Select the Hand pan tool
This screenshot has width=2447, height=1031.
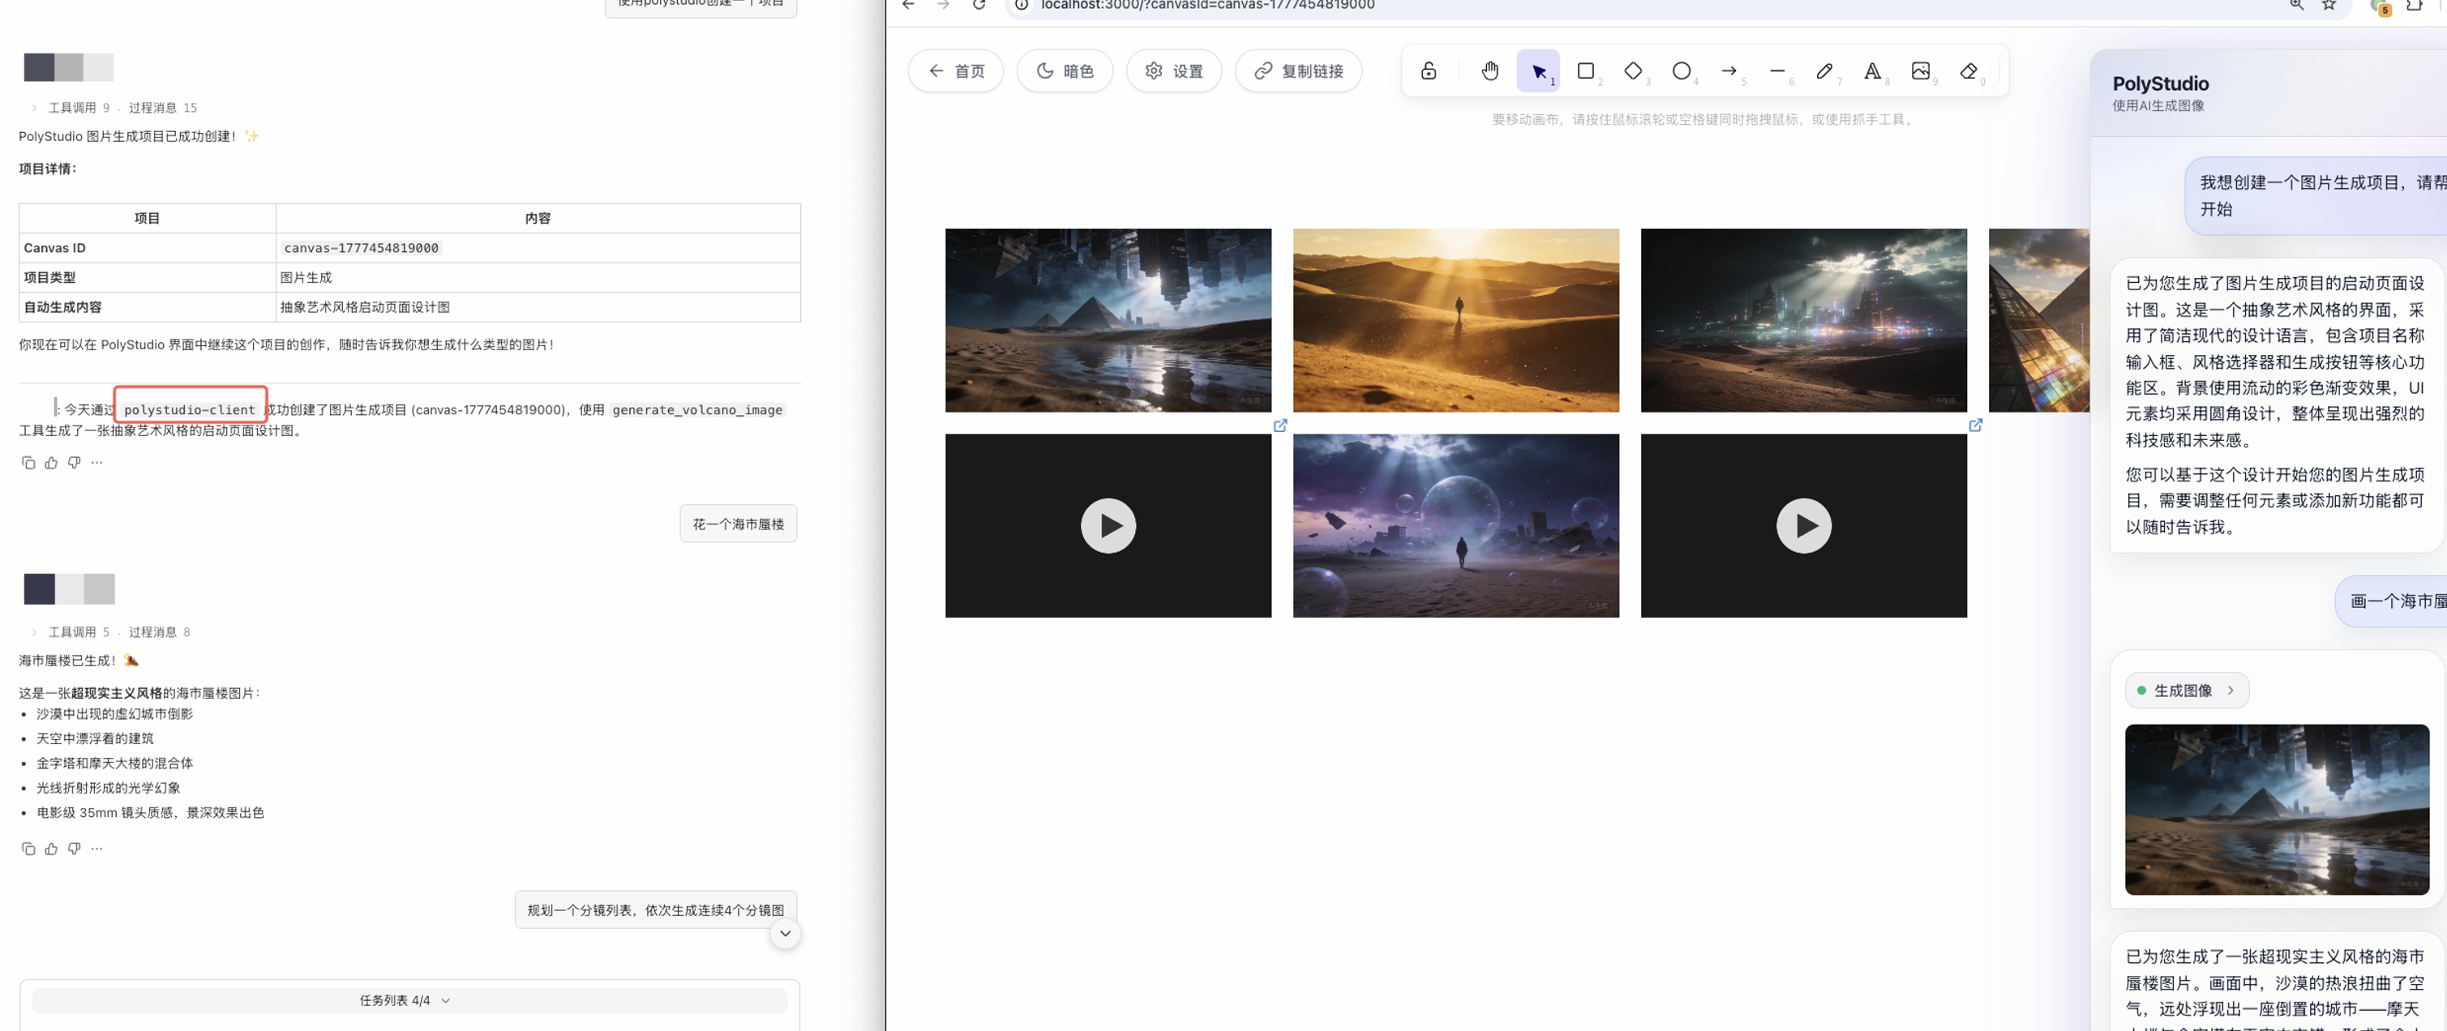coord(1489,71)
